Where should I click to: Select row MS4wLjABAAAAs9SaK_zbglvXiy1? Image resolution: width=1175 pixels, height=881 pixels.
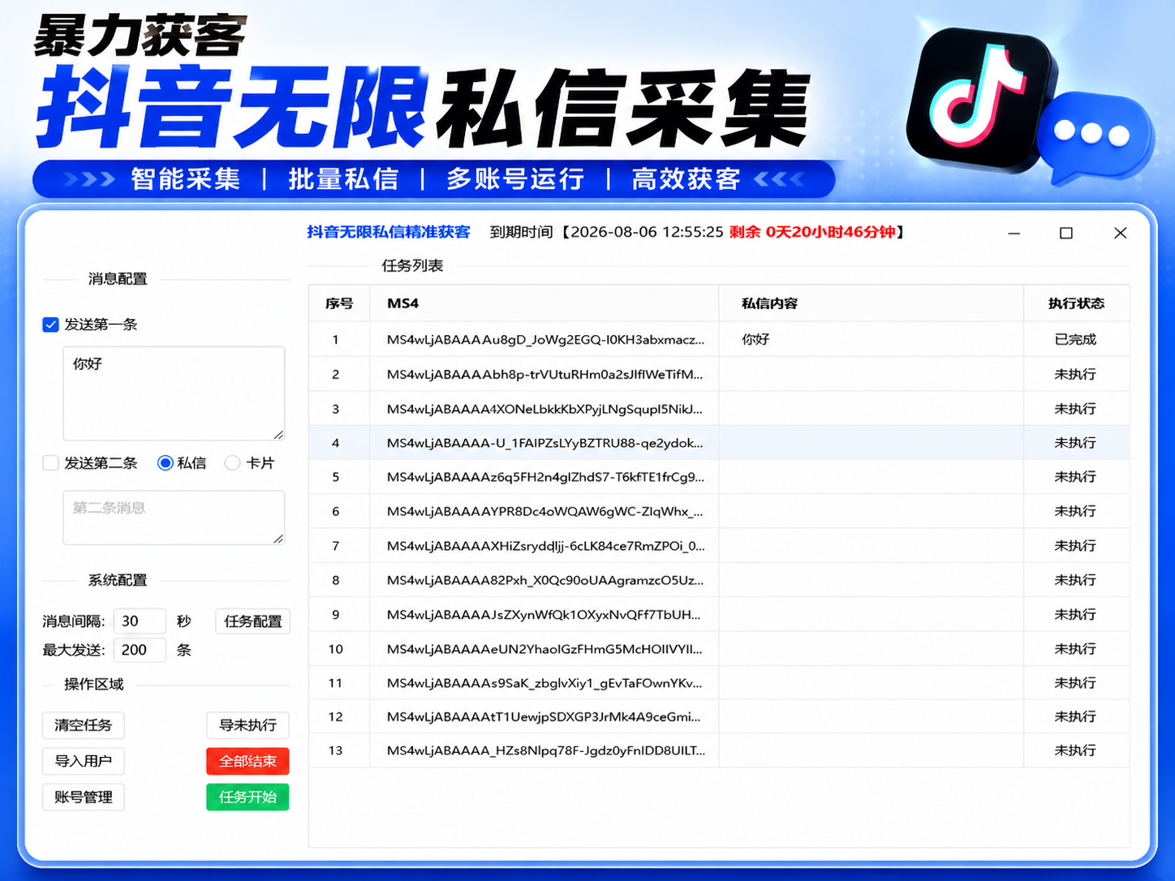tap(719, 683)
